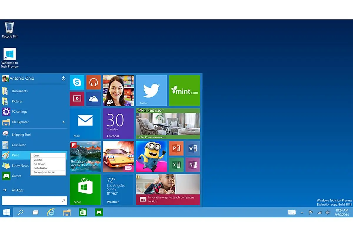Image resolution: width=353 pixels, height=235 pixels.
Task: Select 'Remove from this list' option
Action: coord(44,172)
